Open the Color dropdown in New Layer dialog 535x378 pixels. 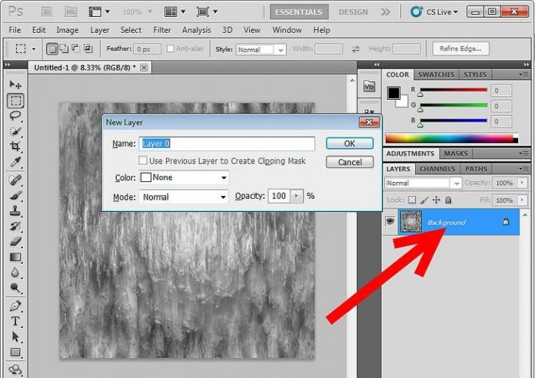tap(184, 177)
